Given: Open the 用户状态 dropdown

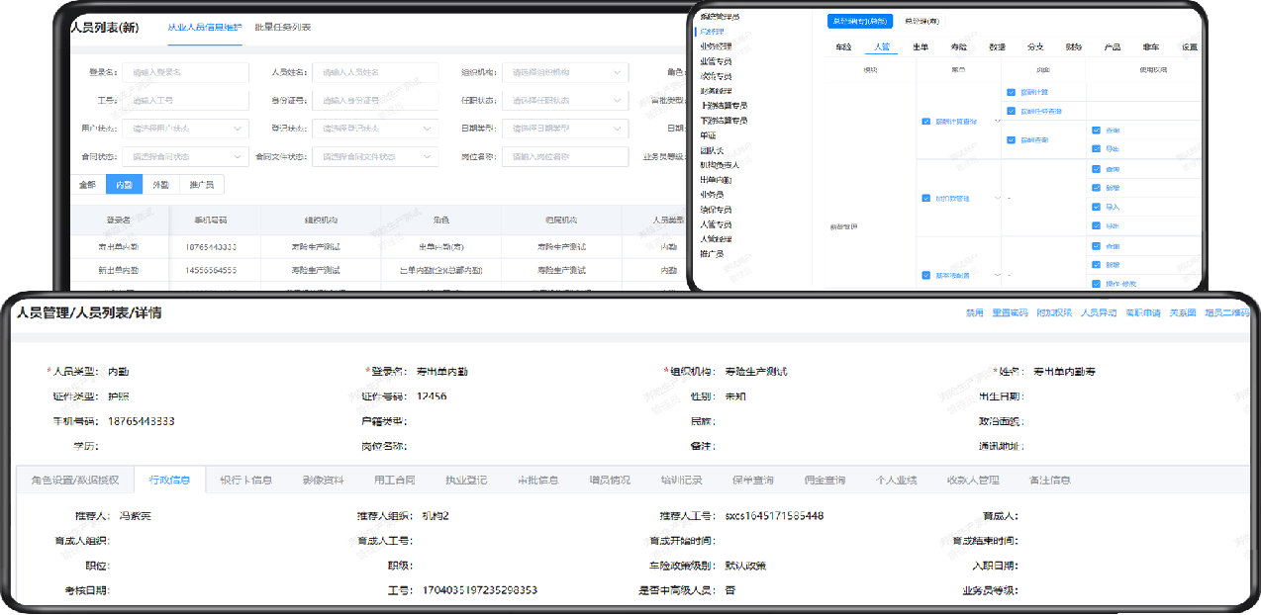Looking at the screenshot, I should click(x=184, y=129).
